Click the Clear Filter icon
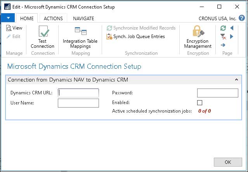 (x=223, y=36)
